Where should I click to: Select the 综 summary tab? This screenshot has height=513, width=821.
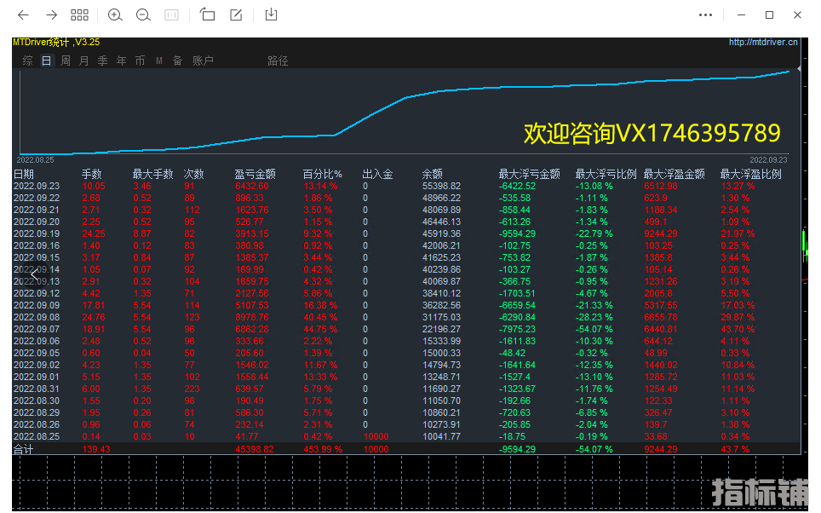(28, 61)
